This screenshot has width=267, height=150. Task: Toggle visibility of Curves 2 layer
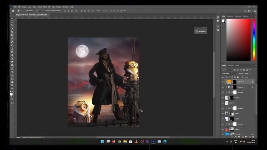tap(222, 108)
